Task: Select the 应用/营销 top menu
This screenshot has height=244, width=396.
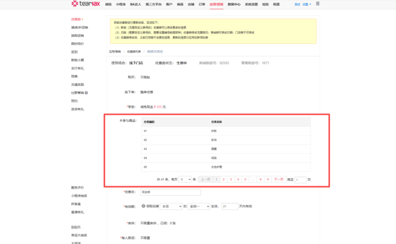Action: (x=216, y=4)
